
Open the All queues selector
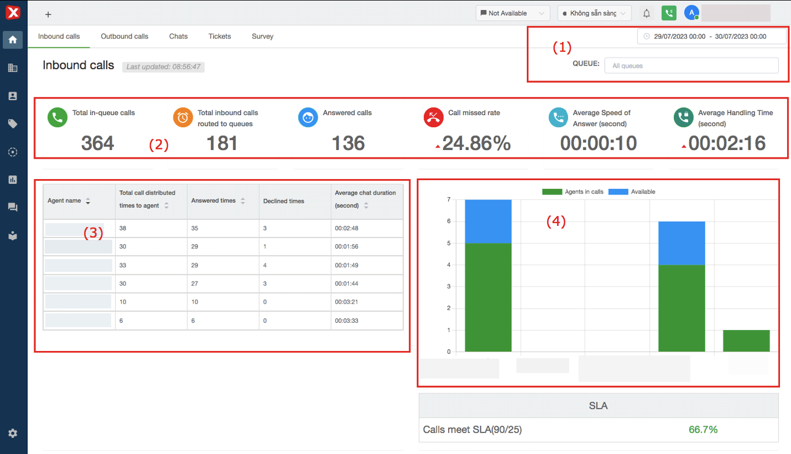[x=691, y=66]
